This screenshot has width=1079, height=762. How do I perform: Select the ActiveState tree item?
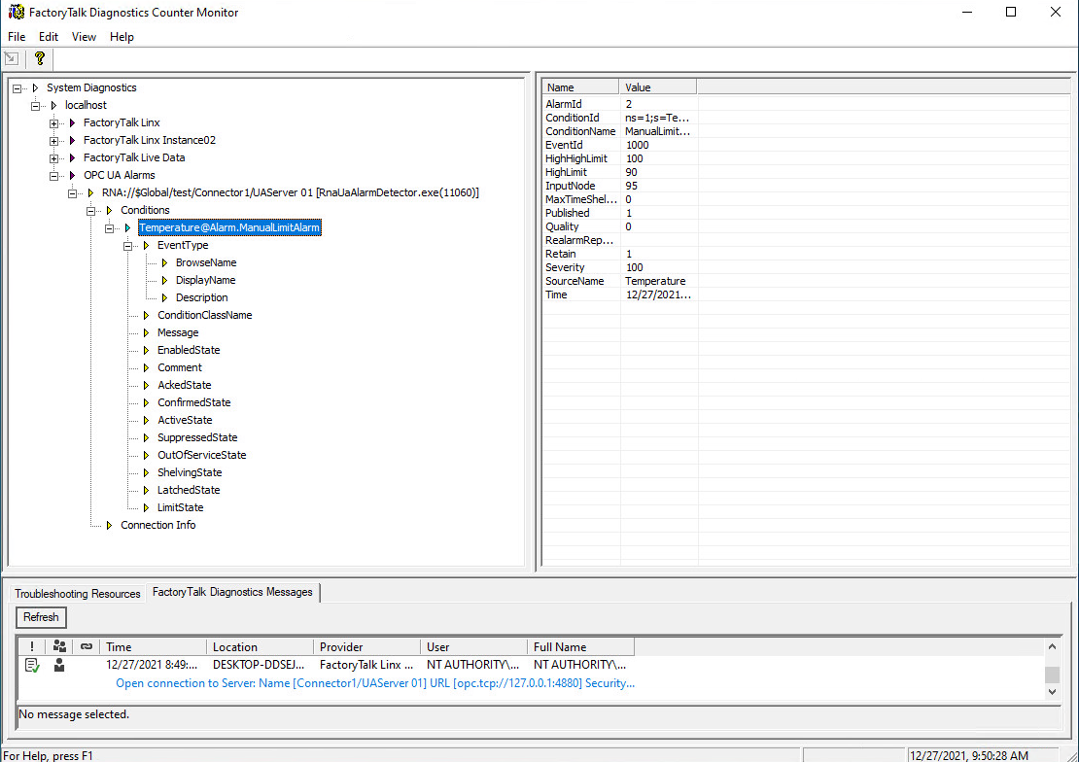[185, 420]
